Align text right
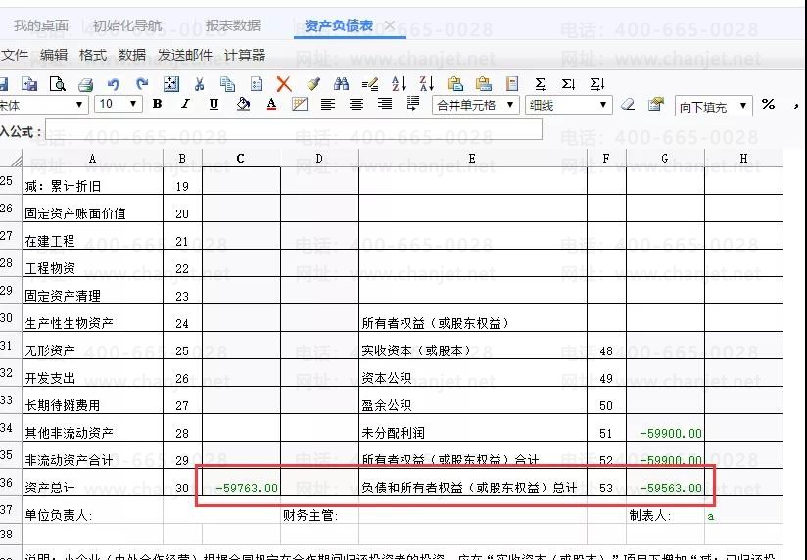The height and width of the screenshot is (560, 807). tap(385, 104)
